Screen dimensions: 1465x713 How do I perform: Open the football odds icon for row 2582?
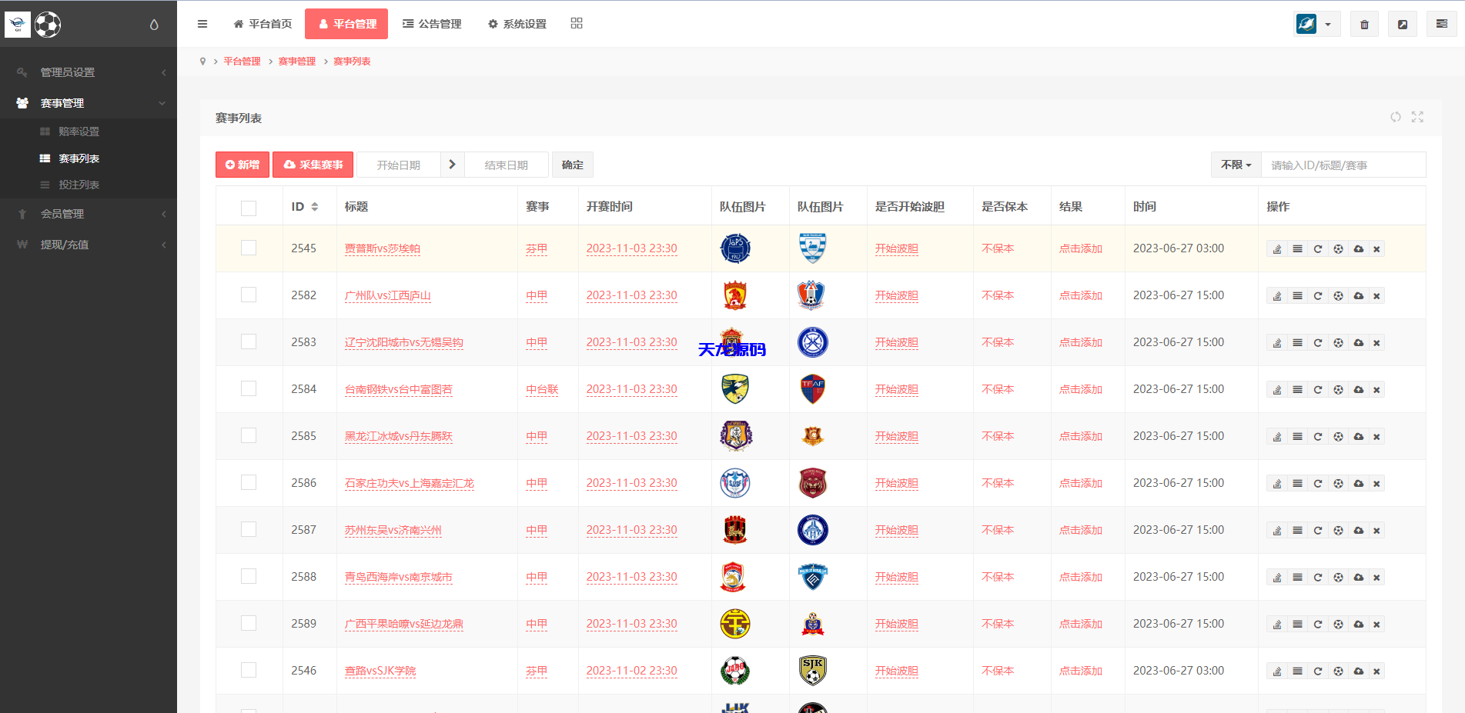[1338, 295]
